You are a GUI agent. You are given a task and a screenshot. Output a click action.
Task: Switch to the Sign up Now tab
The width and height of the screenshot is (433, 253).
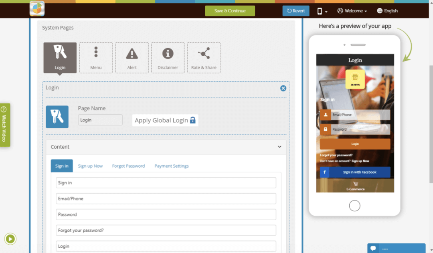[x=90, y=166]
